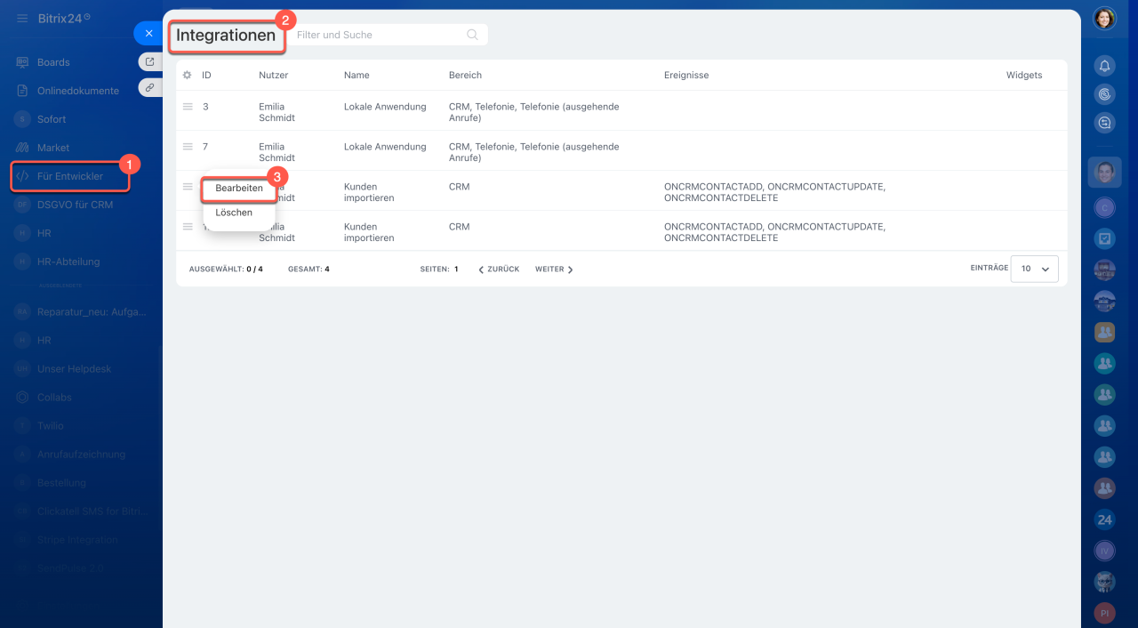
Task: Sort by Bereich column header
Action: click(465, 76)
